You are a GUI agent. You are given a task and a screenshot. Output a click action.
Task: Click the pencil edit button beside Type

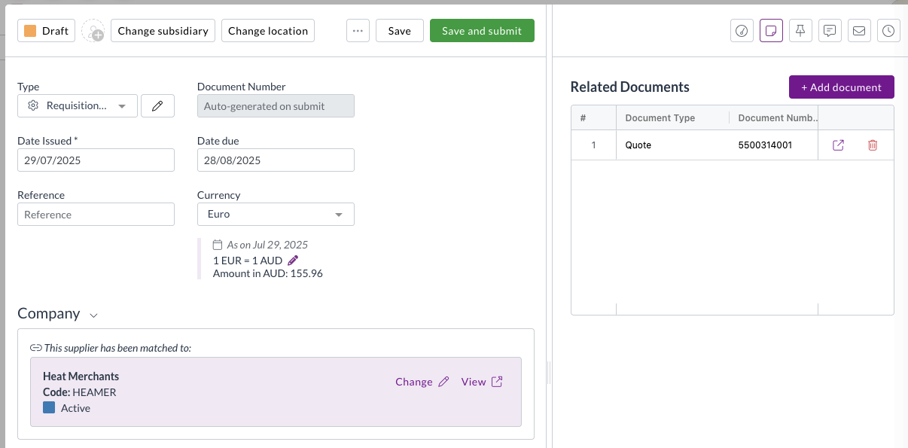pos(157,106)
